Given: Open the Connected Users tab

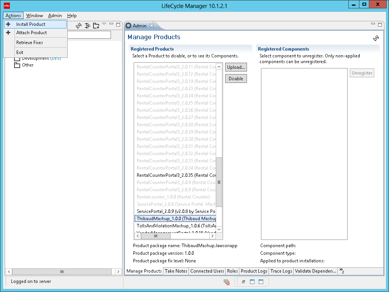Looking at the screenshot, I should click(207, 271).
